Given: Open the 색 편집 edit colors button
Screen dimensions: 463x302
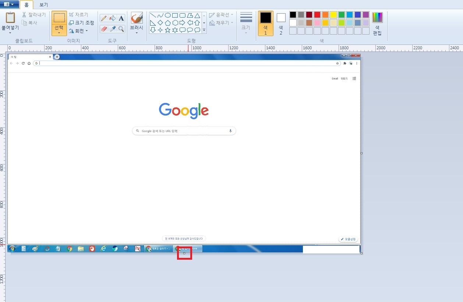Looking at the screenshot, I should (x=377, y=23).
